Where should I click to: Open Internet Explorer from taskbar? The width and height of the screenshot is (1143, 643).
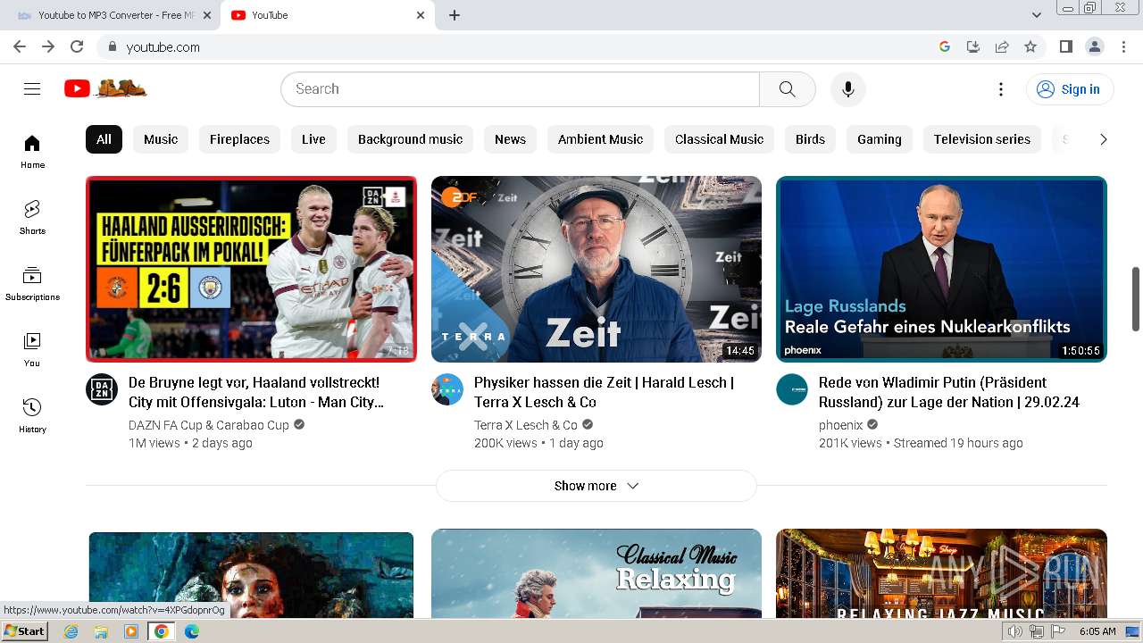click(71, 631)
